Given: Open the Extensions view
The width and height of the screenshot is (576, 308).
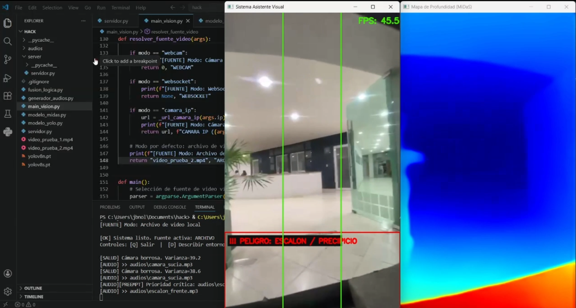Looking at the screenshot, I should click(x=7, y=96).
